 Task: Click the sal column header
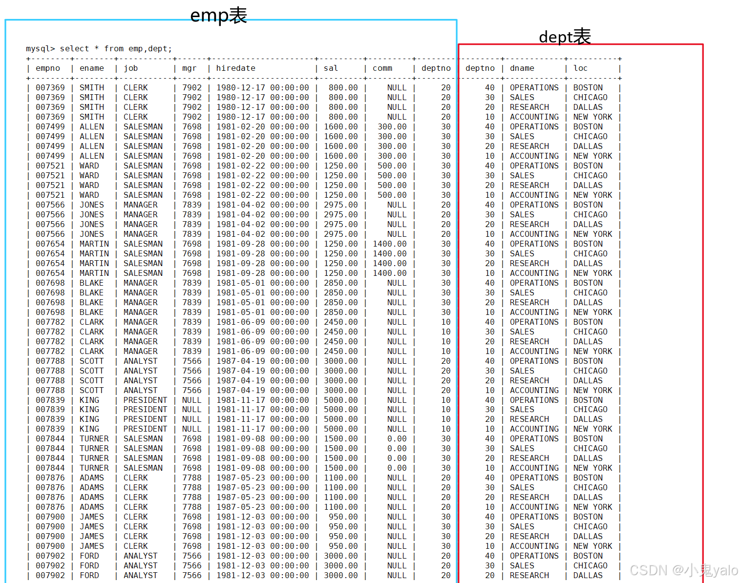(331, 68)
